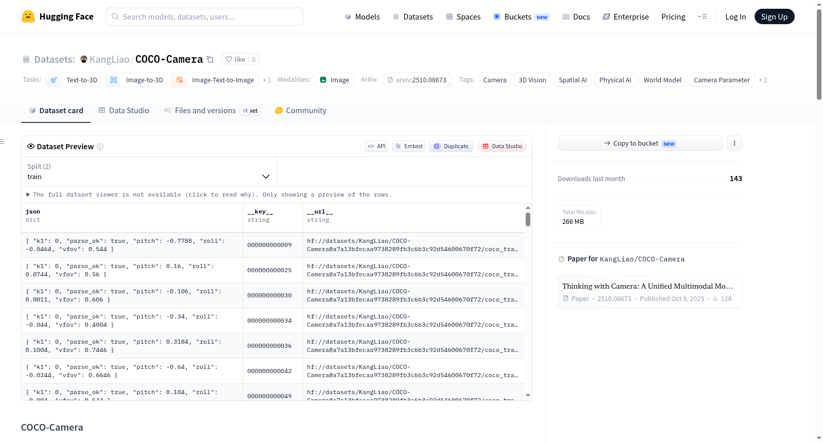The height and width of the screenshot is (443, 823).
Task: Open the KangLiao profile link
Action: coord(109,59)
